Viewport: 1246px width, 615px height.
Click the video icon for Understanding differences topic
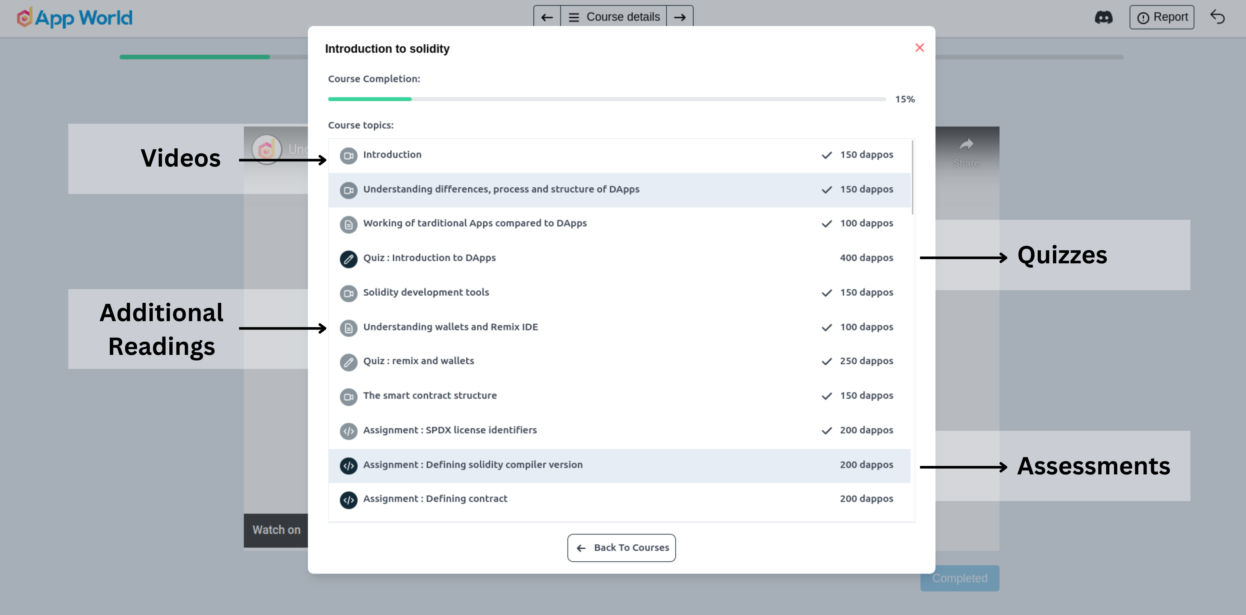coord(348,190)
